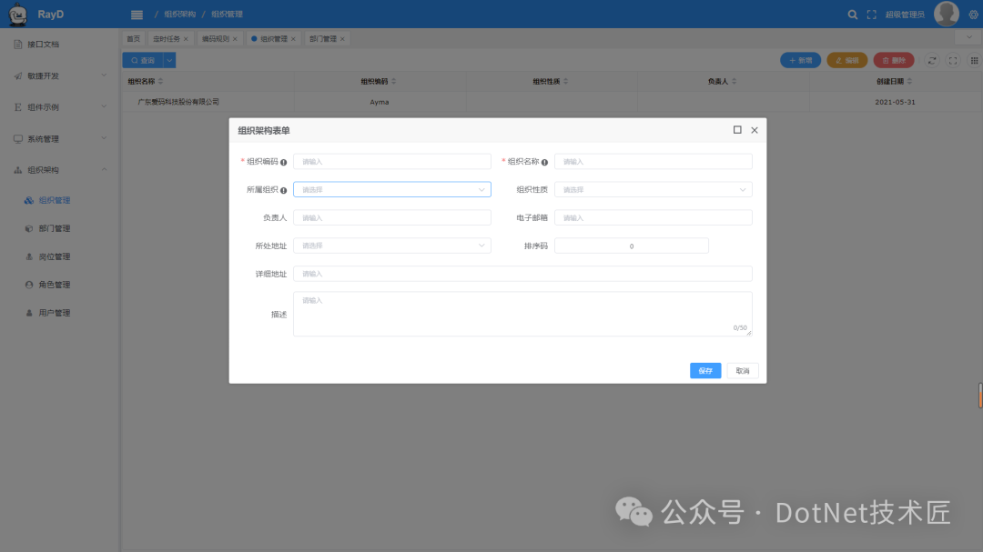Click the 2021-05-31 date cell
Viewport: 983px width, 552px height.
895,102
